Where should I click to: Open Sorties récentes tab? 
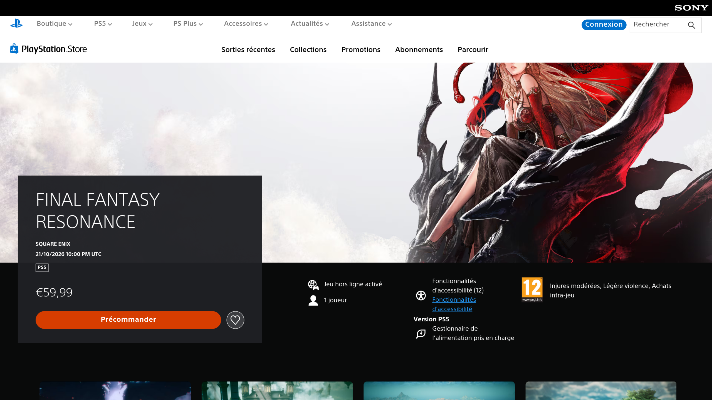click(x=248, y=50)
